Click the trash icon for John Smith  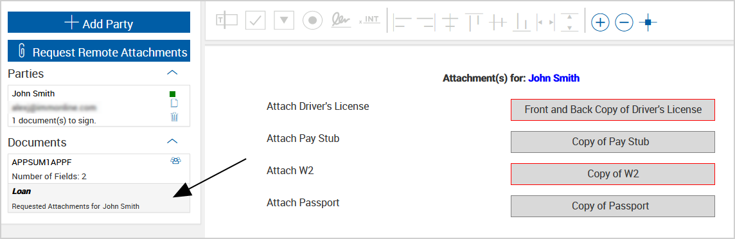click(174, 117)
